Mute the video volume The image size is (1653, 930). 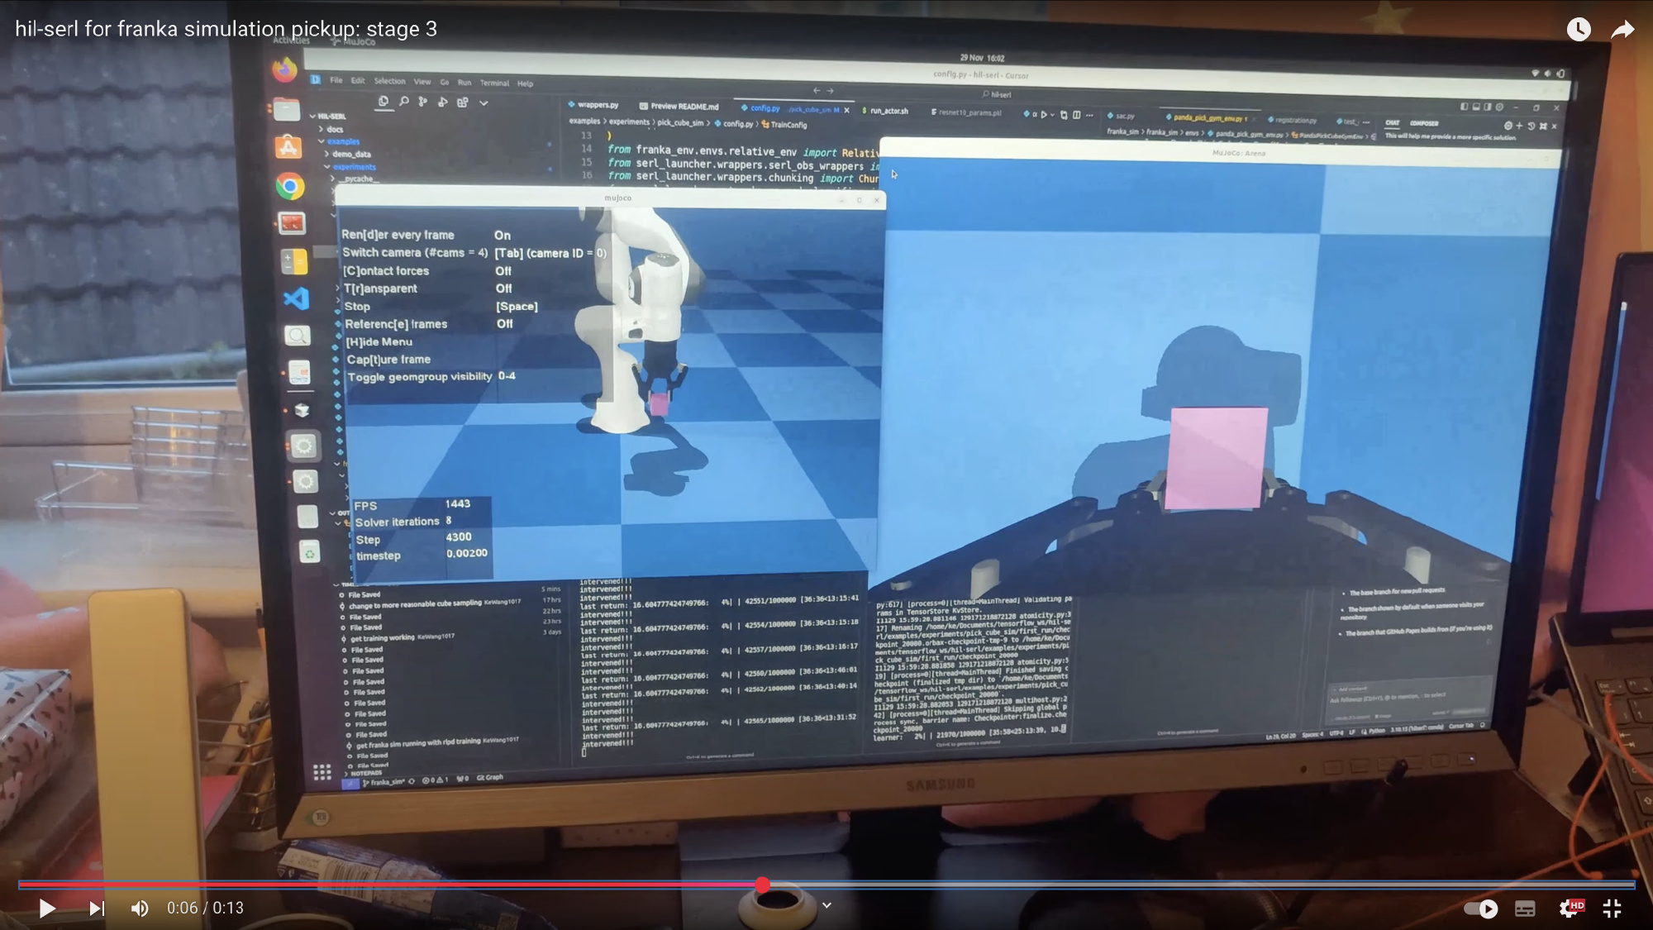(x=140, y=909)
